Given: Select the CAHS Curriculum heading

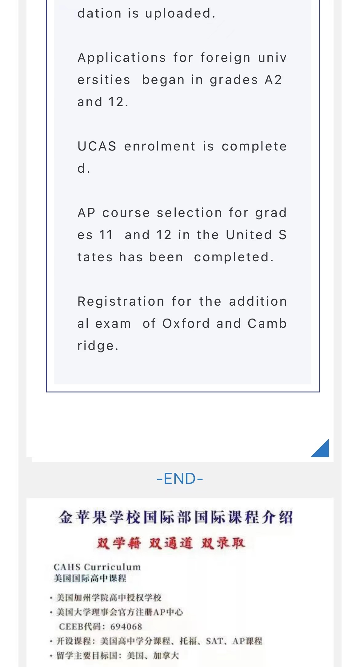Looking at the screenshot, I should click(97, 567).
